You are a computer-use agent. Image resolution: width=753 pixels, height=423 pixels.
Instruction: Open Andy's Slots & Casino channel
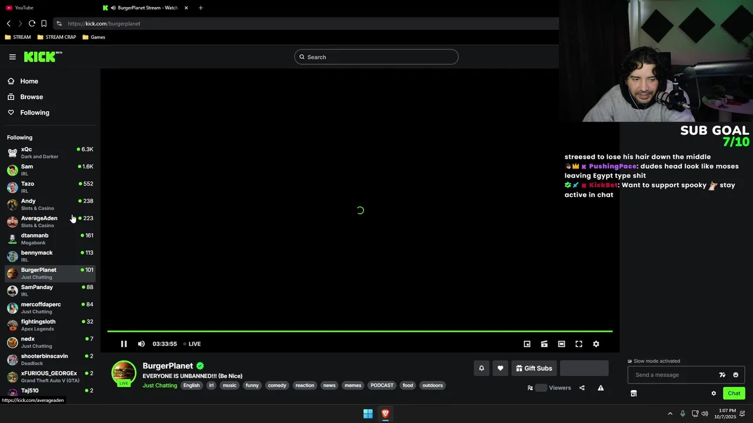click(x=50, y=204)
